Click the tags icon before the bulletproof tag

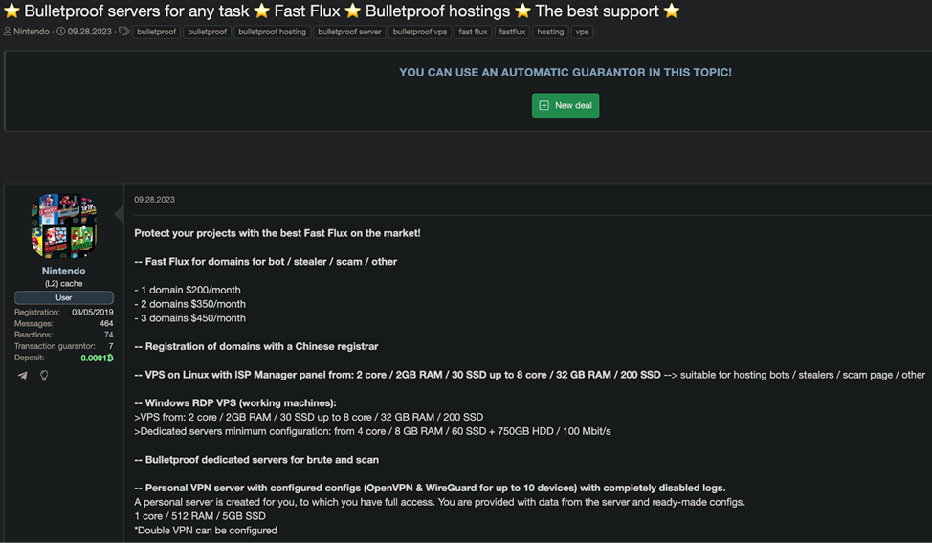pyautogui.click(x=123, y=32)
